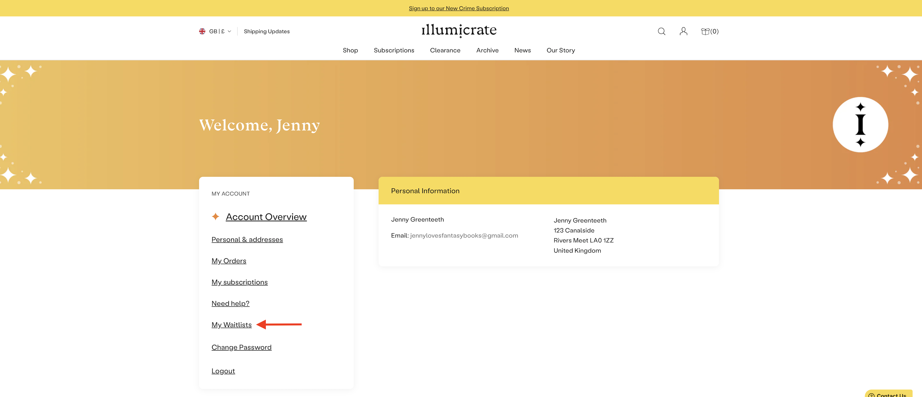
Task: Select Change Password link
Action: pyautogui.click(x=241, y=347)
